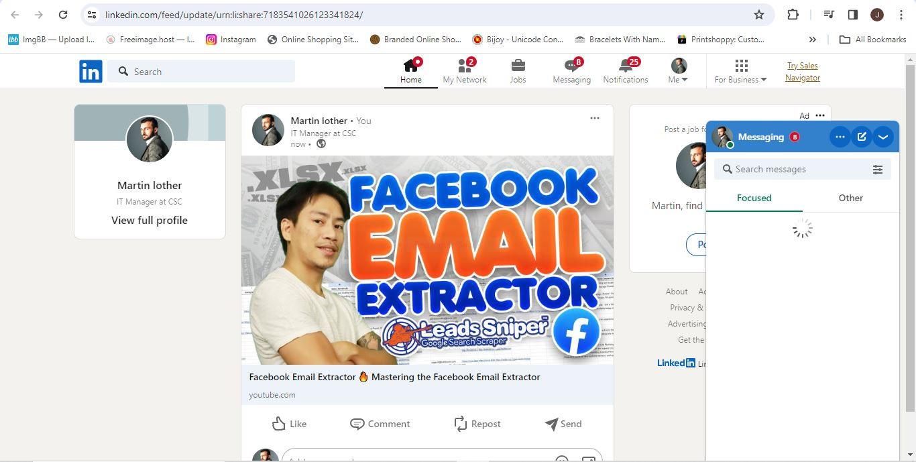Click the Jobs briefcase icon
Viewport: 916px width, 462px height.
click(x=518, y=65)
